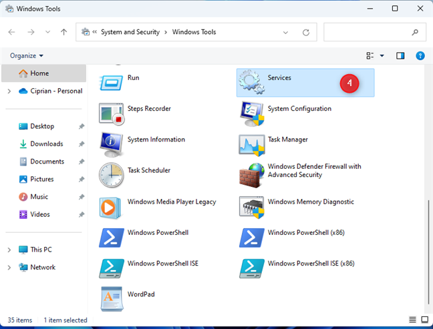Launch Windows PowerShell icon
433x329 pixels.
coord(112,238)
